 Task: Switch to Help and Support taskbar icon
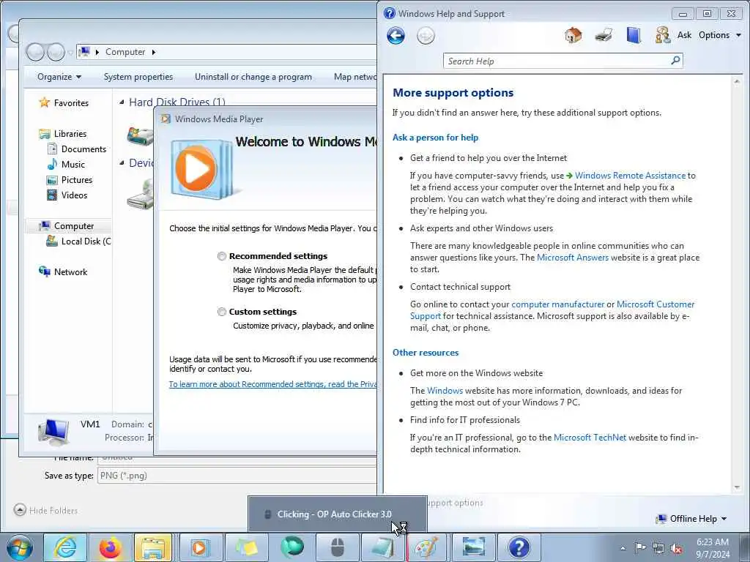[519, 547]
